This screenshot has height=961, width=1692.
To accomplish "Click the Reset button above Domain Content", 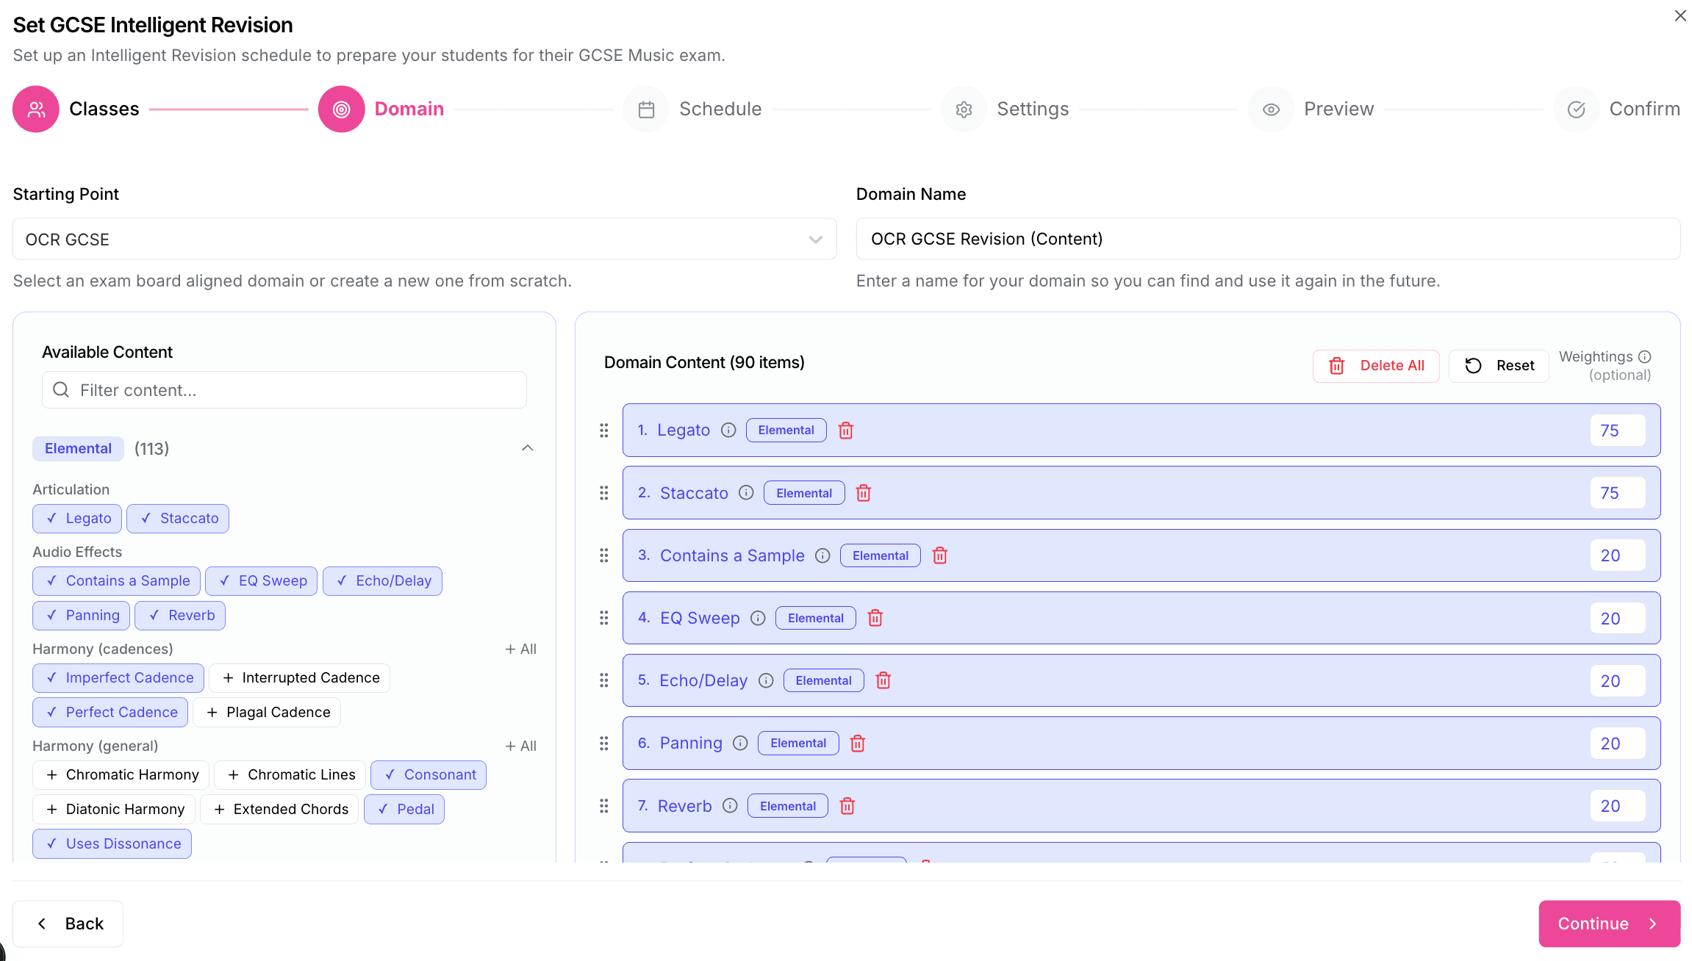I will click(x=1499, y=365).
